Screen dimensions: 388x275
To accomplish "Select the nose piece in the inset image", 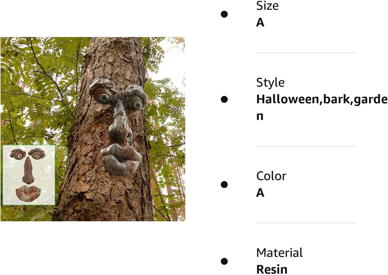I will 28,170.
